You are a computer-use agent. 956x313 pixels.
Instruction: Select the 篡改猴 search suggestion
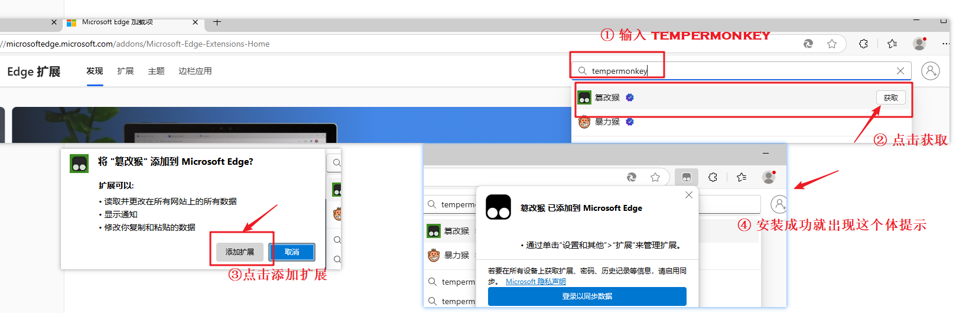tap(742, 97)
